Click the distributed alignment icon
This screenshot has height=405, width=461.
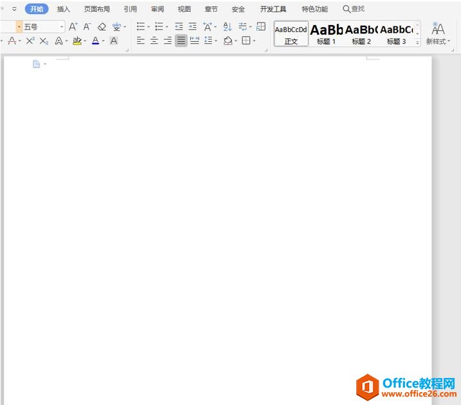[x=194, y=40]
